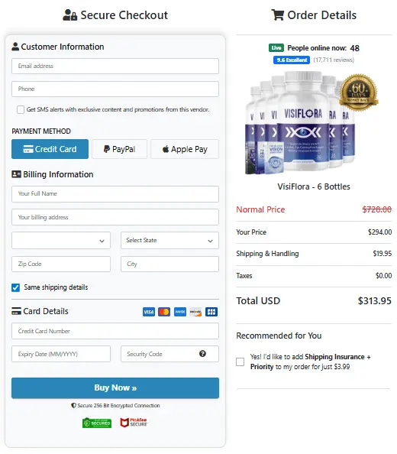397x454 pixels.
Task: Select the PayPal payment method
Action: [x=119, y=149]
